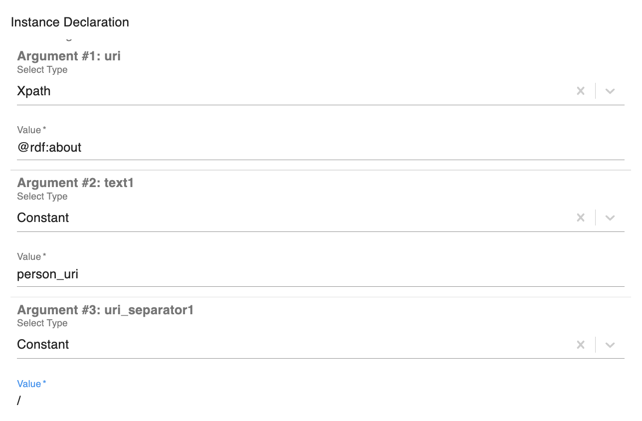
Task: Click the 'Argument #3: uri_separator1' heading
Action: 105,310
